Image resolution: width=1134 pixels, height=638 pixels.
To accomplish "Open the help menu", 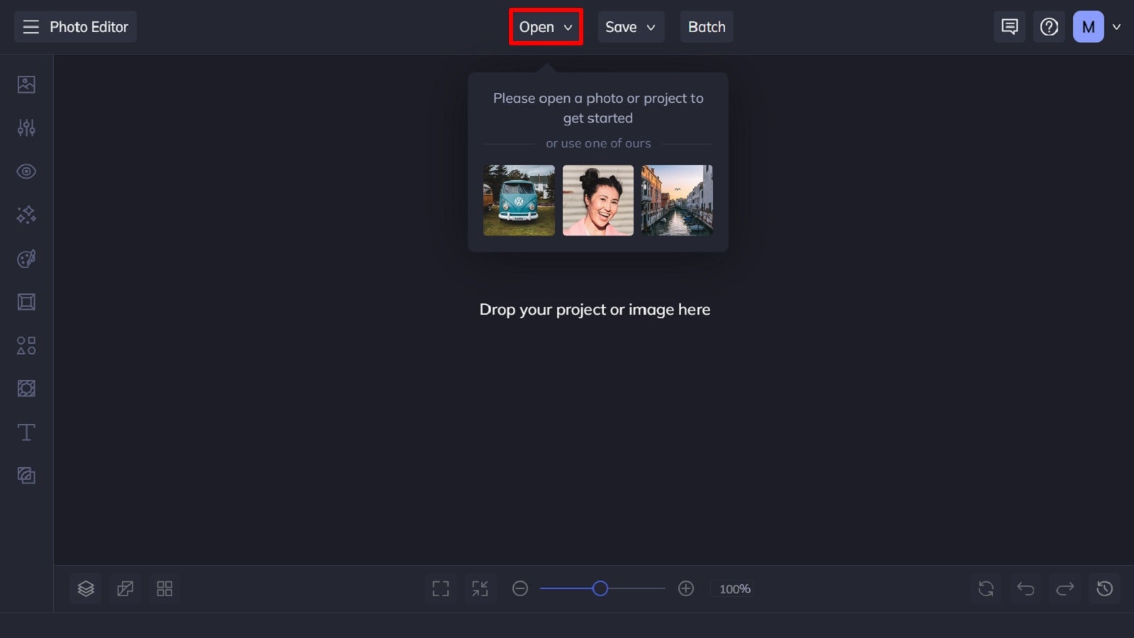I will click(1049, 27).
